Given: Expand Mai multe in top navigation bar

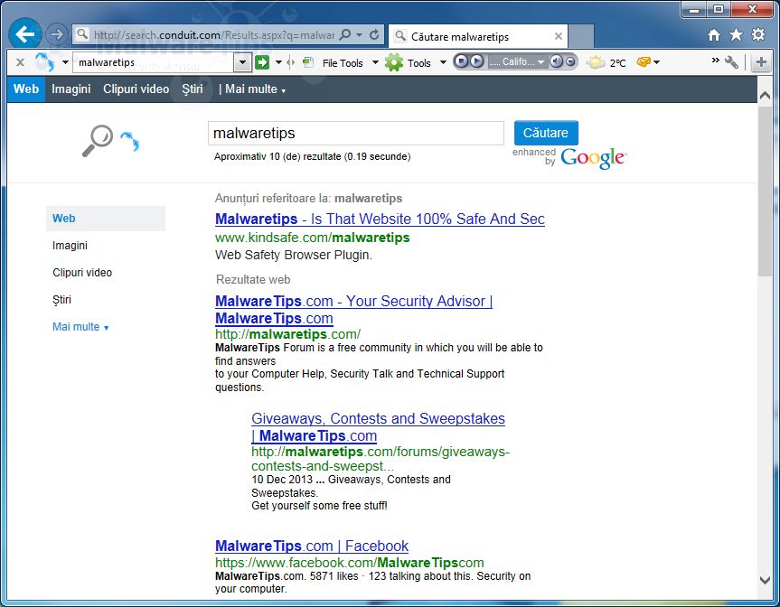Looking at the screenshot, I should (x=256, y=89).
